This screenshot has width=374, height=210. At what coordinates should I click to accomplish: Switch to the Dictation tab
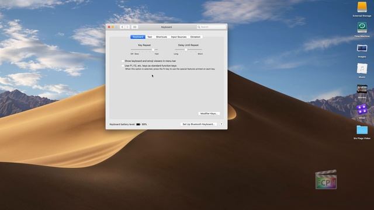[x=195, y=37]
